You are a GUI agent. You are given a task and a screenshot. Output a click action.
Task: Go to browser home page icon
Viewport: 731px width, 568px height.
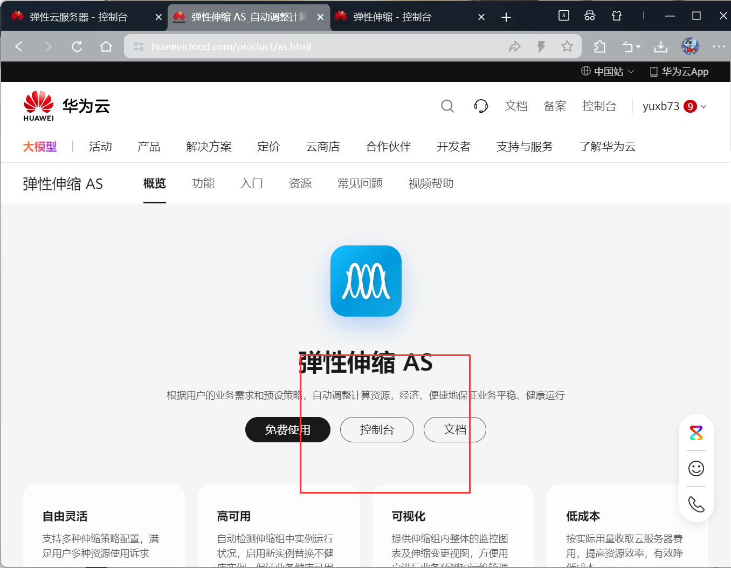(106, 46)
